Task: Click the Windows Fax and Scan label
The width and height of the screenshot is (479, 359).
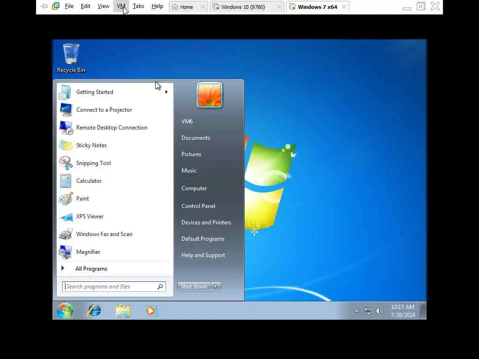Action: 104,234
